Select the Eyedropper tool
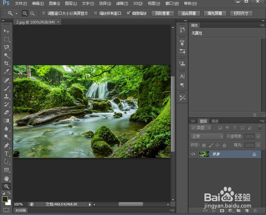266x215 pixels. (x=6, y=71)
